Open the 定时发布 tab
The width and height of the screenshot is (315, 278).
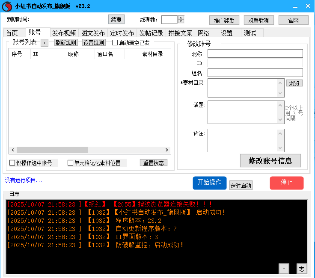(122, 33)
